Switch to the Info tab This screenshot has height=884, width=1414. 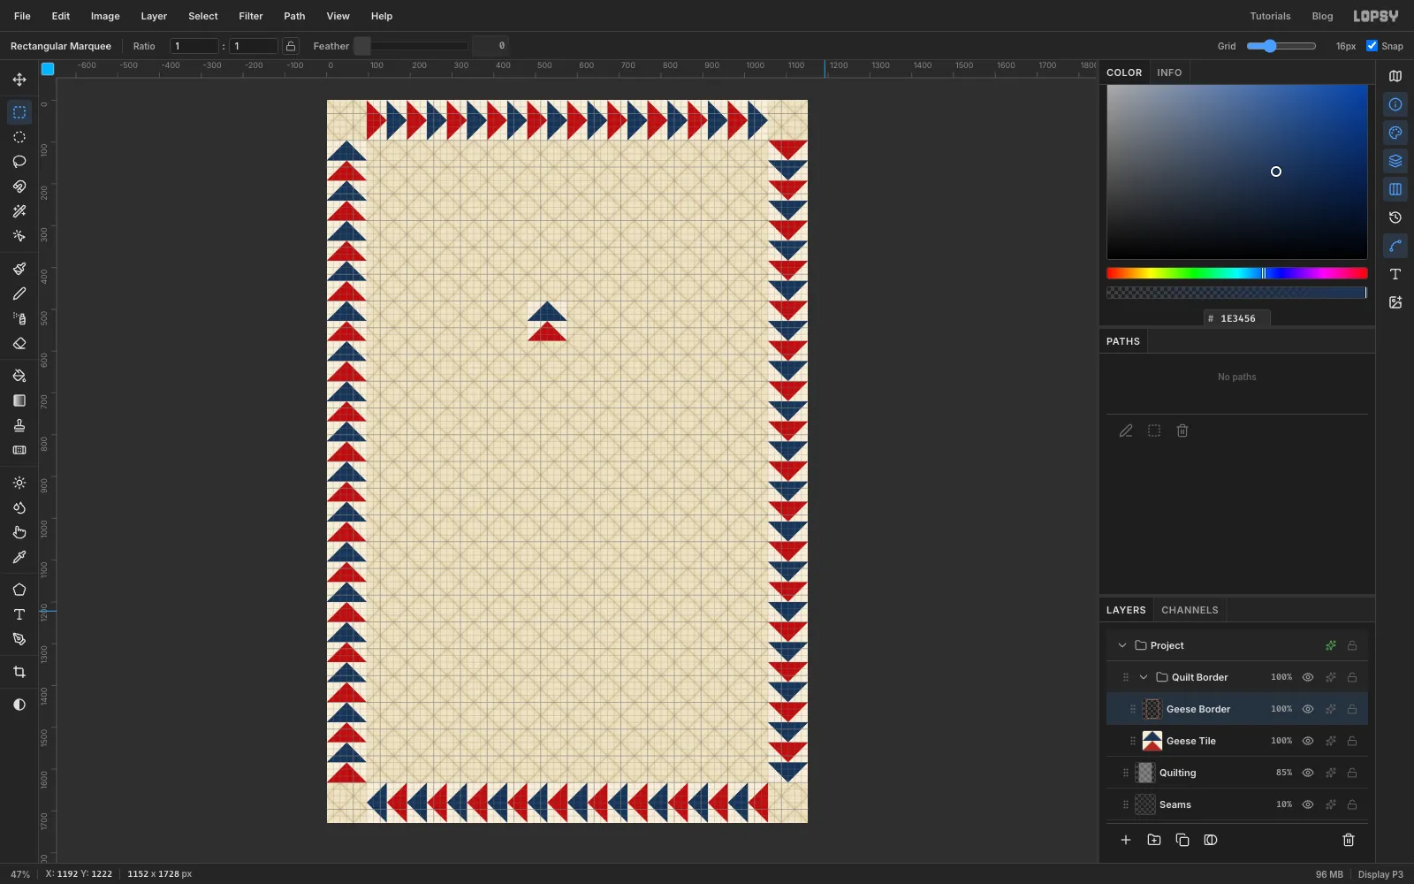click(x=1169, y=72)
